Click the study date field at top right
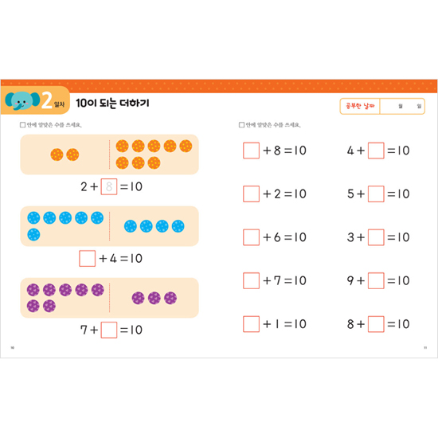Viewport: 438px width, 438px height. coord(402,106)
